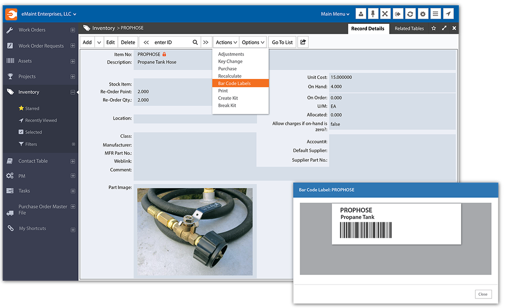Screen dimensions: 506x308
Task: Choose Recalculate in the Actions menu
Action: tap(230, 76)
